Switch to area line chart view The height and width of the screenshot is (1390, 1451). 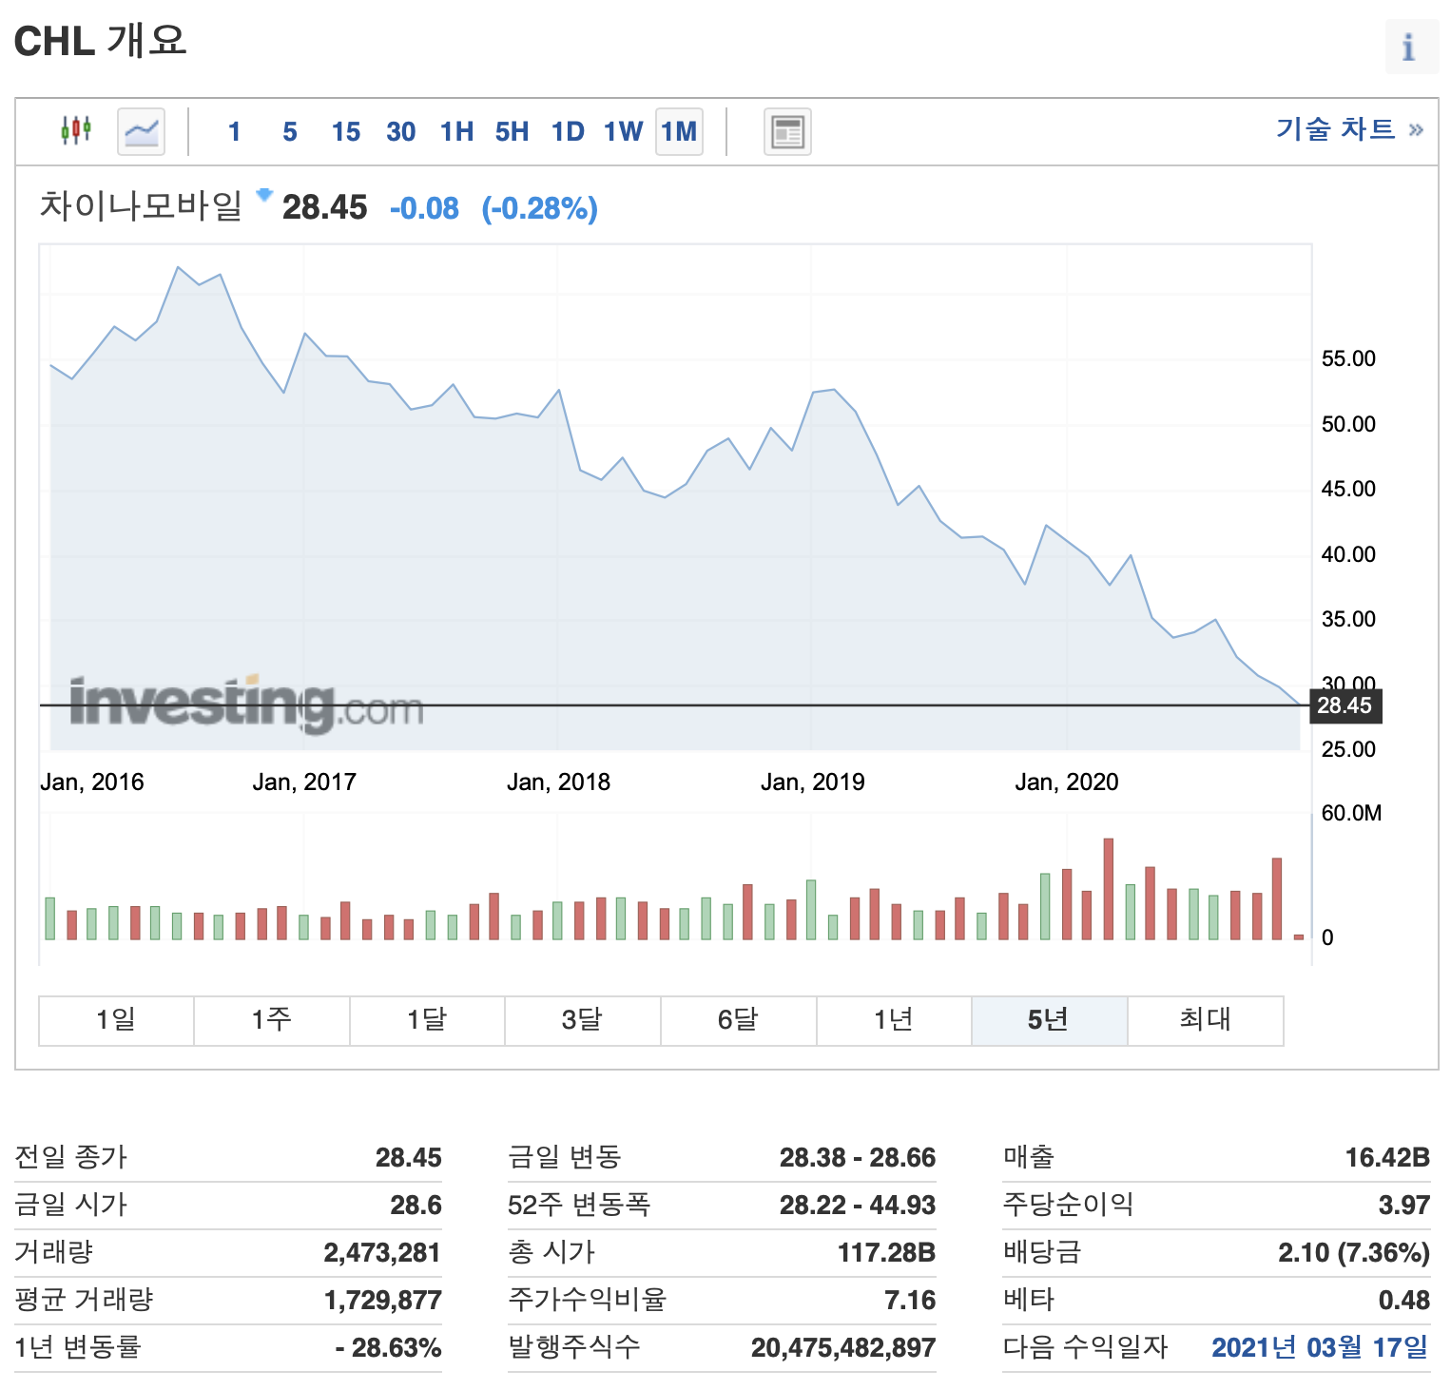click(x=141, y=131)
